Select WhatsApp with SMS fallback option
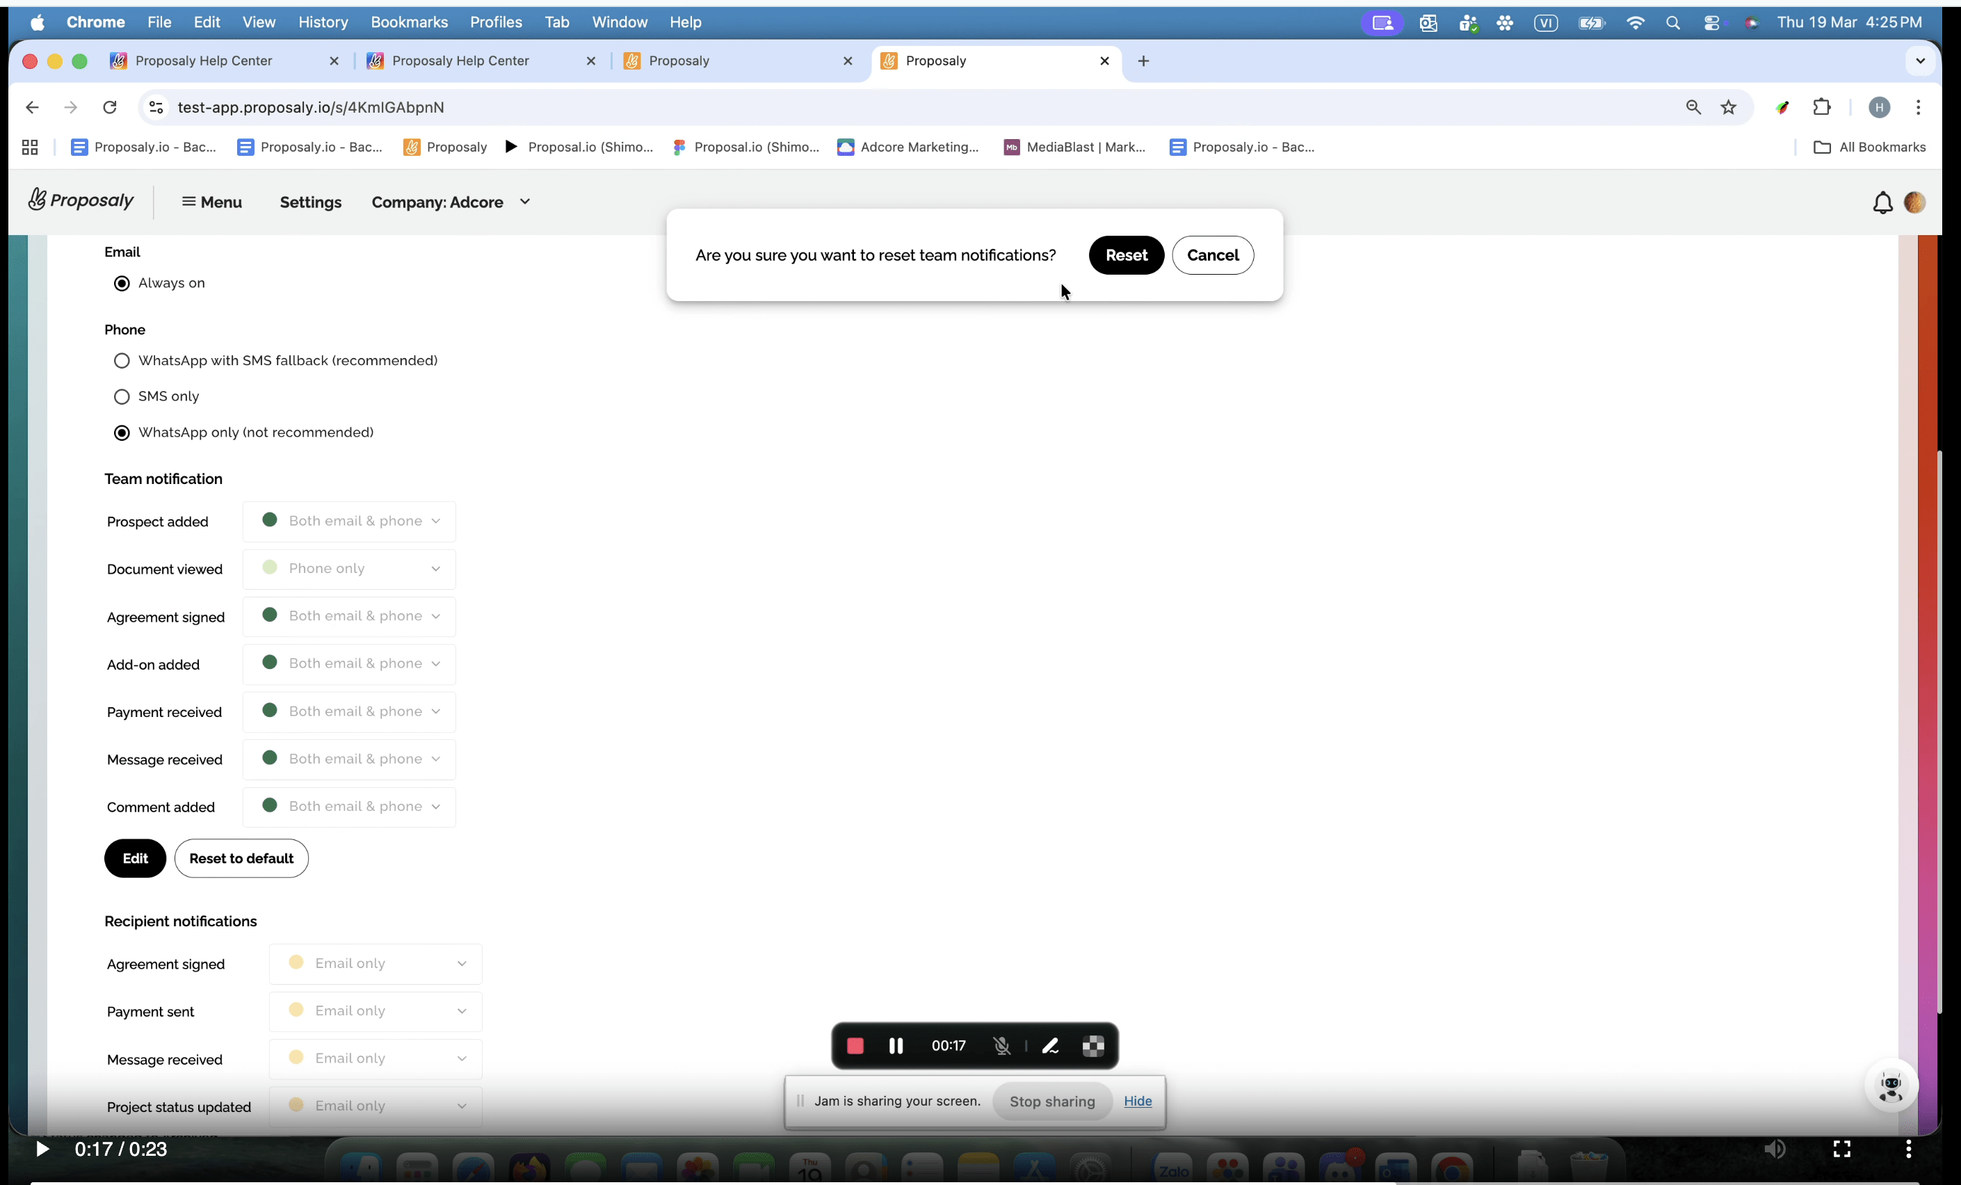1961x1185 pixels. tap(122, 362)
